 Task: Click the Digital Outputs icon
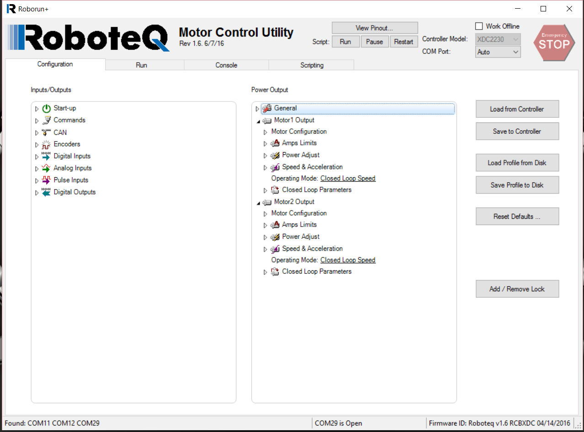click(46, 192)
